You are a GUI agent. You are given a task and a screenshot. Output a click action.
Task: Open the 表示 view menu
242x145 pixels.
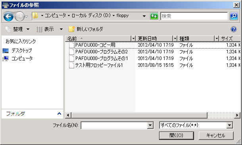50,29
